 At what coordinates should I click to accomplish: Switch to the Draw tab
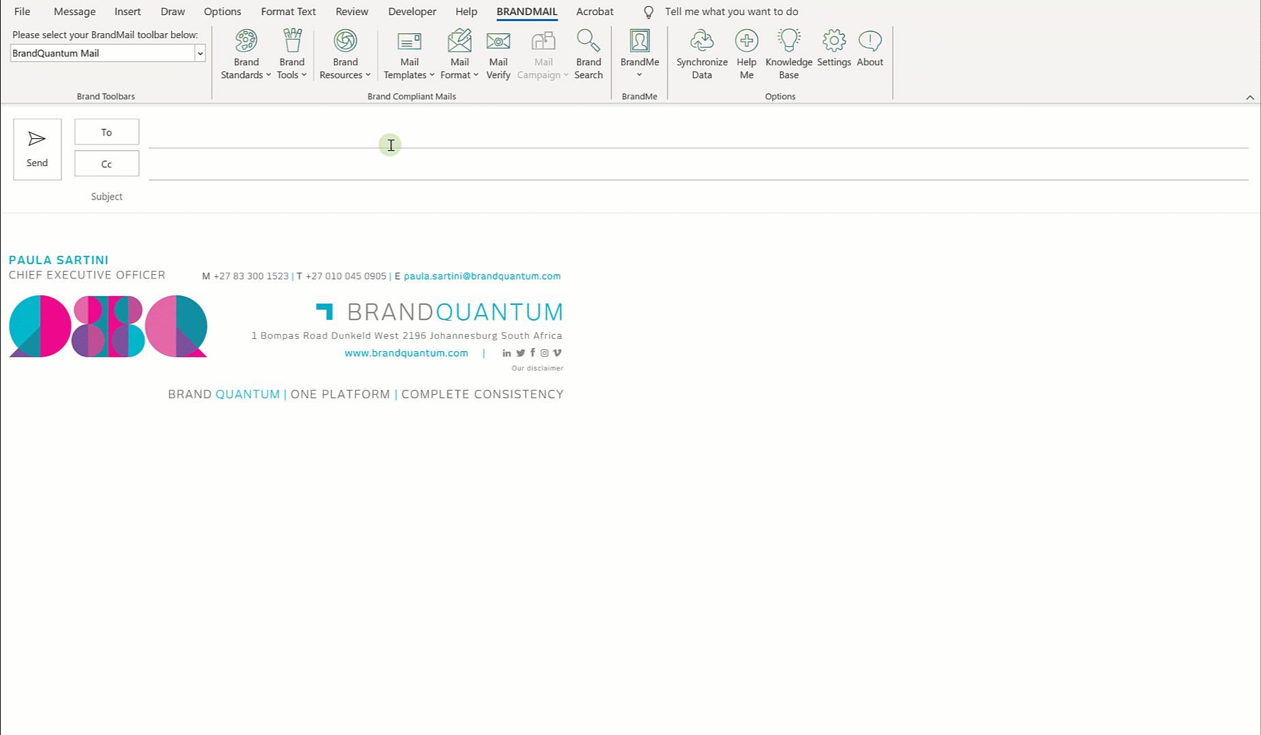tap(173, 12)
